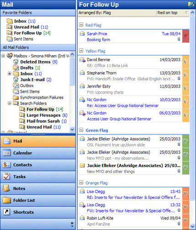Collapse the Mailbox - Simona Milham tree

3,56
